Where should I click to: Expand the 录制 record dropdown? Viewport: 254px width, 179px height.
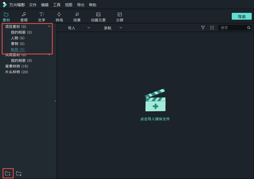tap(113, 28)
